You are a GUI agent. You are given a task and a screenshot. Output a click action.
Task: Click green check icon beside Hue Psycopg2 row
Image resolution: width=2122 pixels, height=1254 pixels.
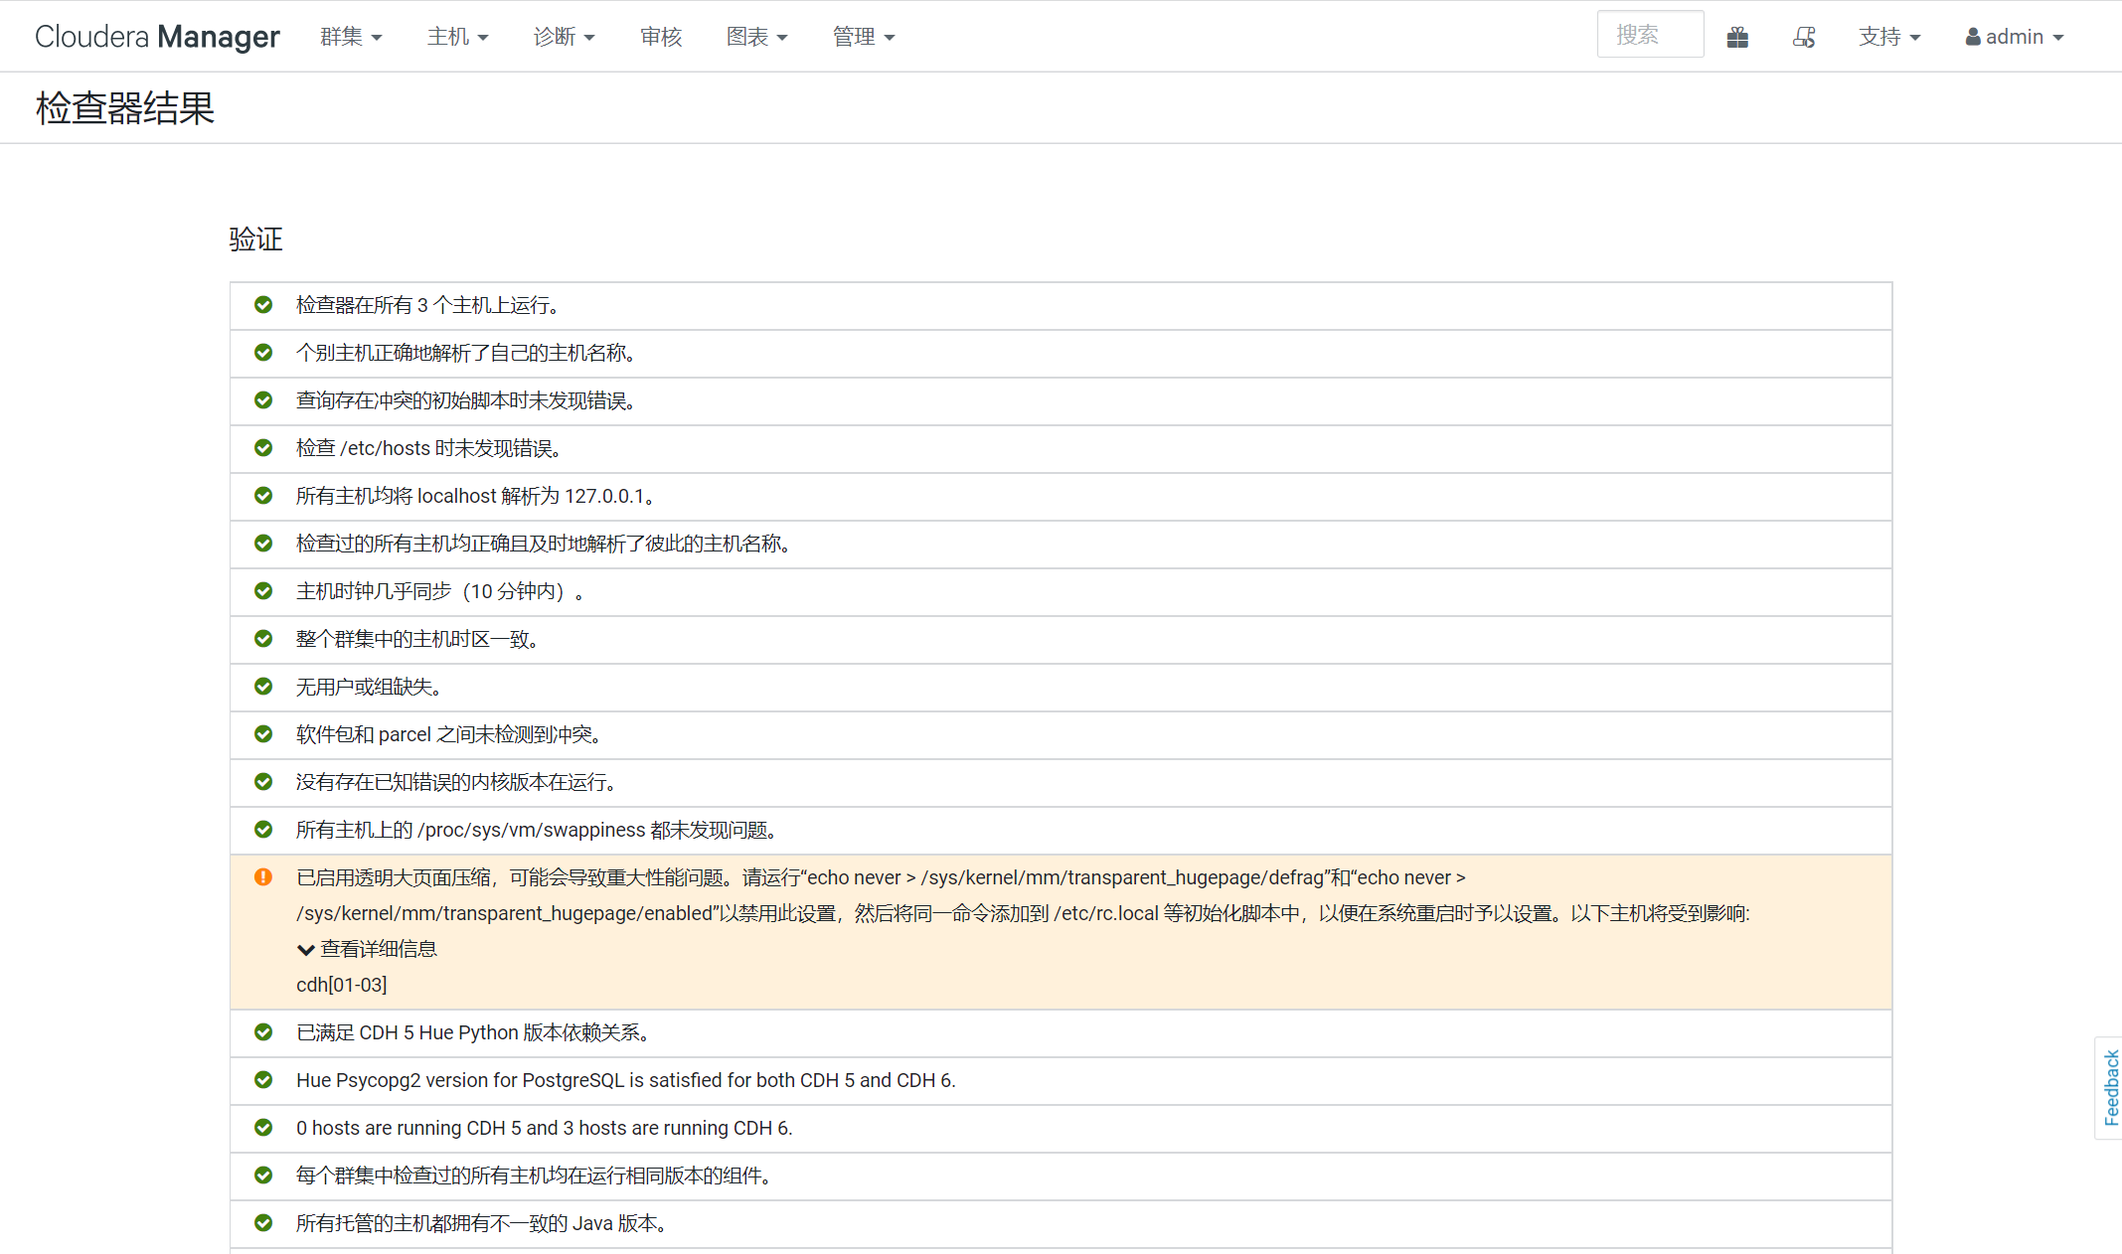click(x=263, y=1080)
